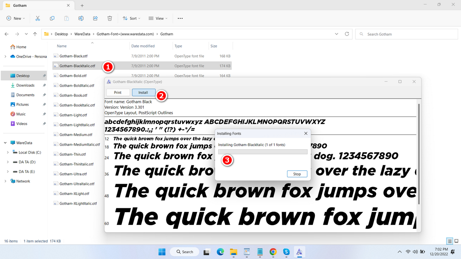Click the font installation progress bar
Viewport: 461px width, 259px height.
pos(262,151)
